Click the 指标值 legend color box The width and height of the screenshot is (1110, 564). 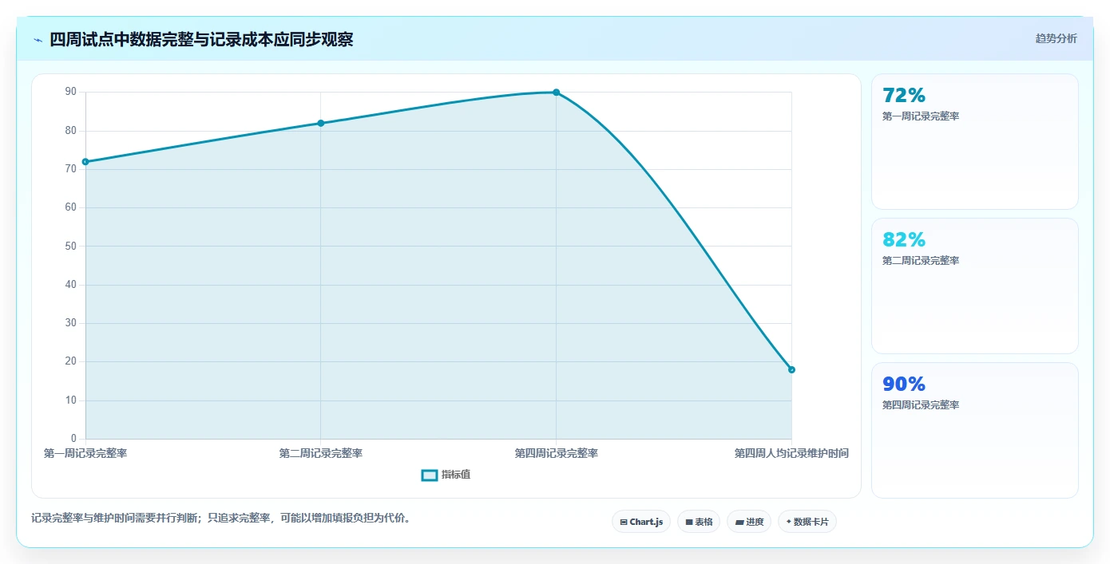(429, 475)
